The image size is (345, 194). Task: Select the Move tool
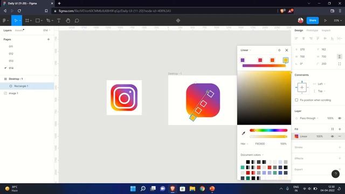coord(16,20)
